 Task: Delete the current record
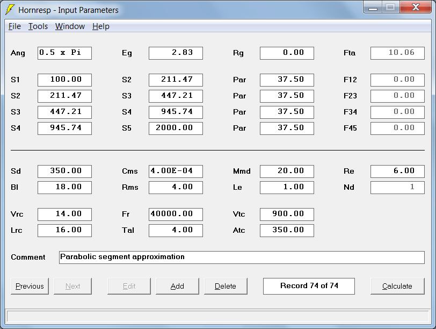[x=226, y=286]
